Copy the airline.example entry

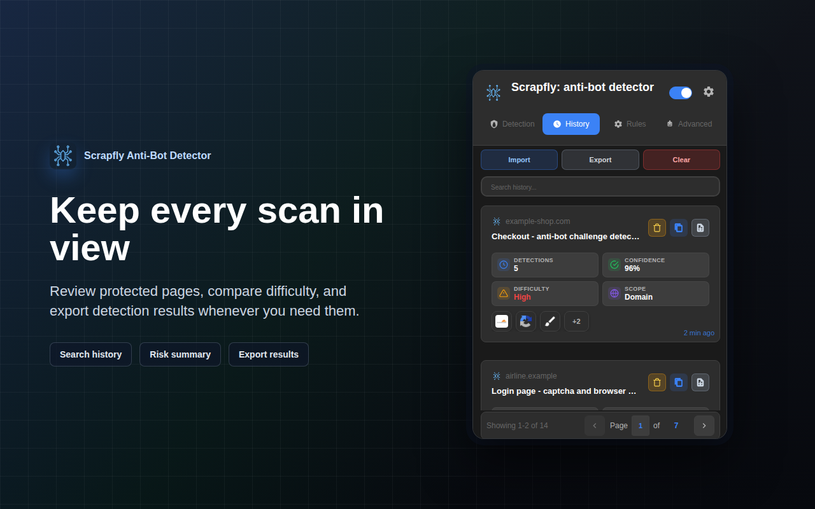(x=679, y=382)
